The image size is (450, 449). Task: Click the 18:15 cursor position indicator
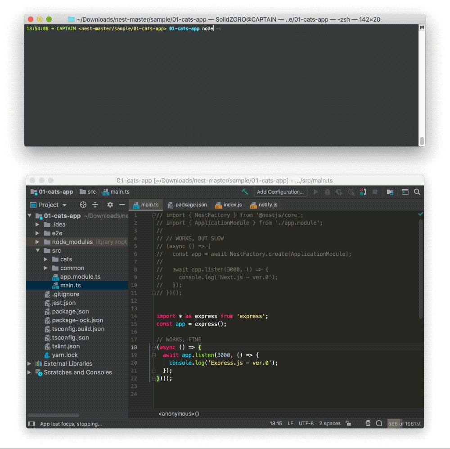point(275,423)
